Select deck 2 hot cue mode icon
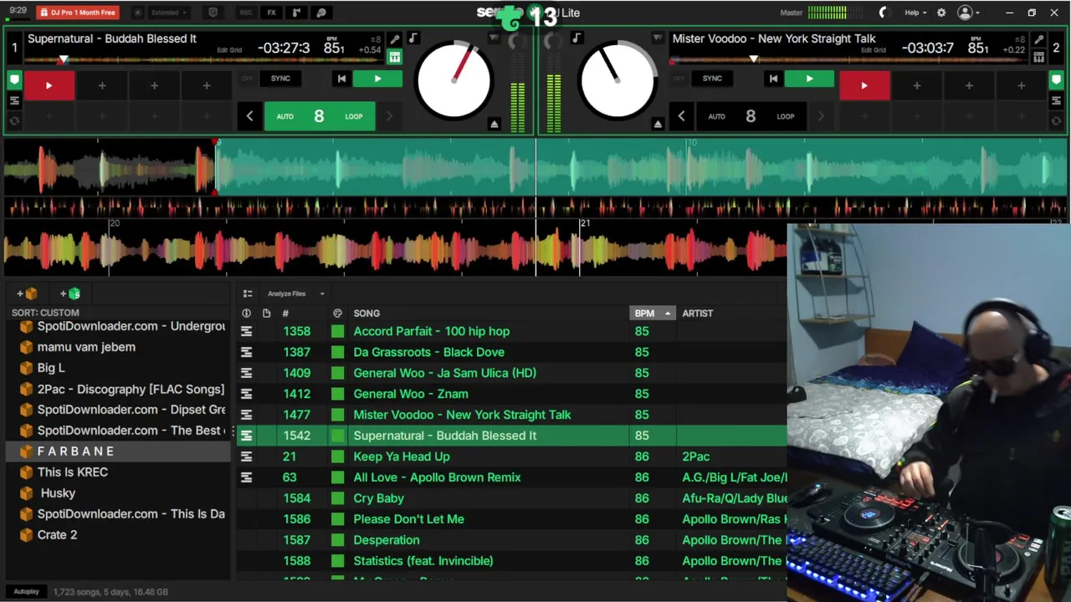The width and height of the screenshot is (1071, 602). click(1057, 80)
